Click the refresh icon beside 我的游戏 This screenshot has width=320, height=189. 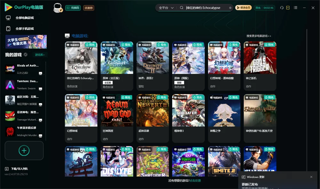[26, 55]
